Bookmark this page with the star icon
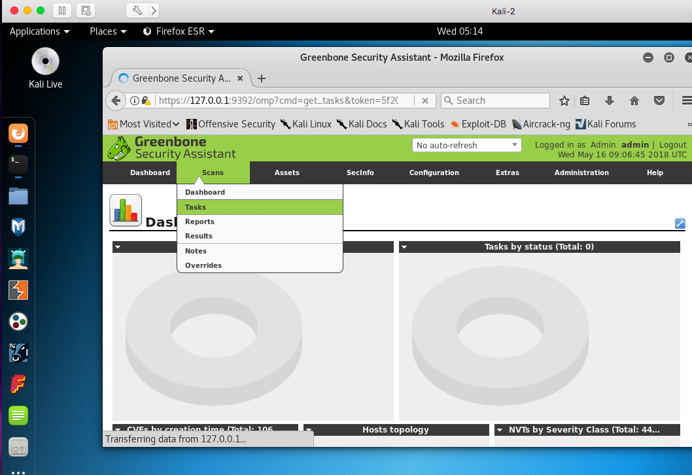This screenshot has width=692, height=475. (x=564, y=101)
